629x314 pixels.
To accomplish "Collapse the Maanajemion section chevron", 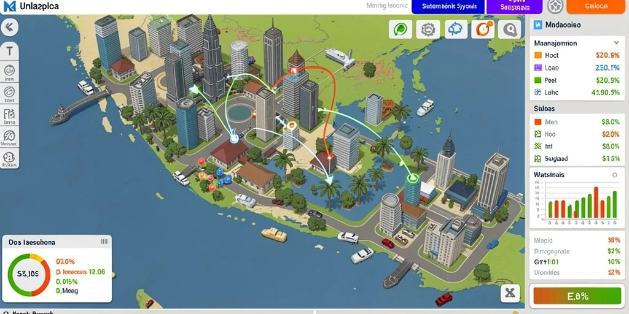I will [x=616, y=43].
